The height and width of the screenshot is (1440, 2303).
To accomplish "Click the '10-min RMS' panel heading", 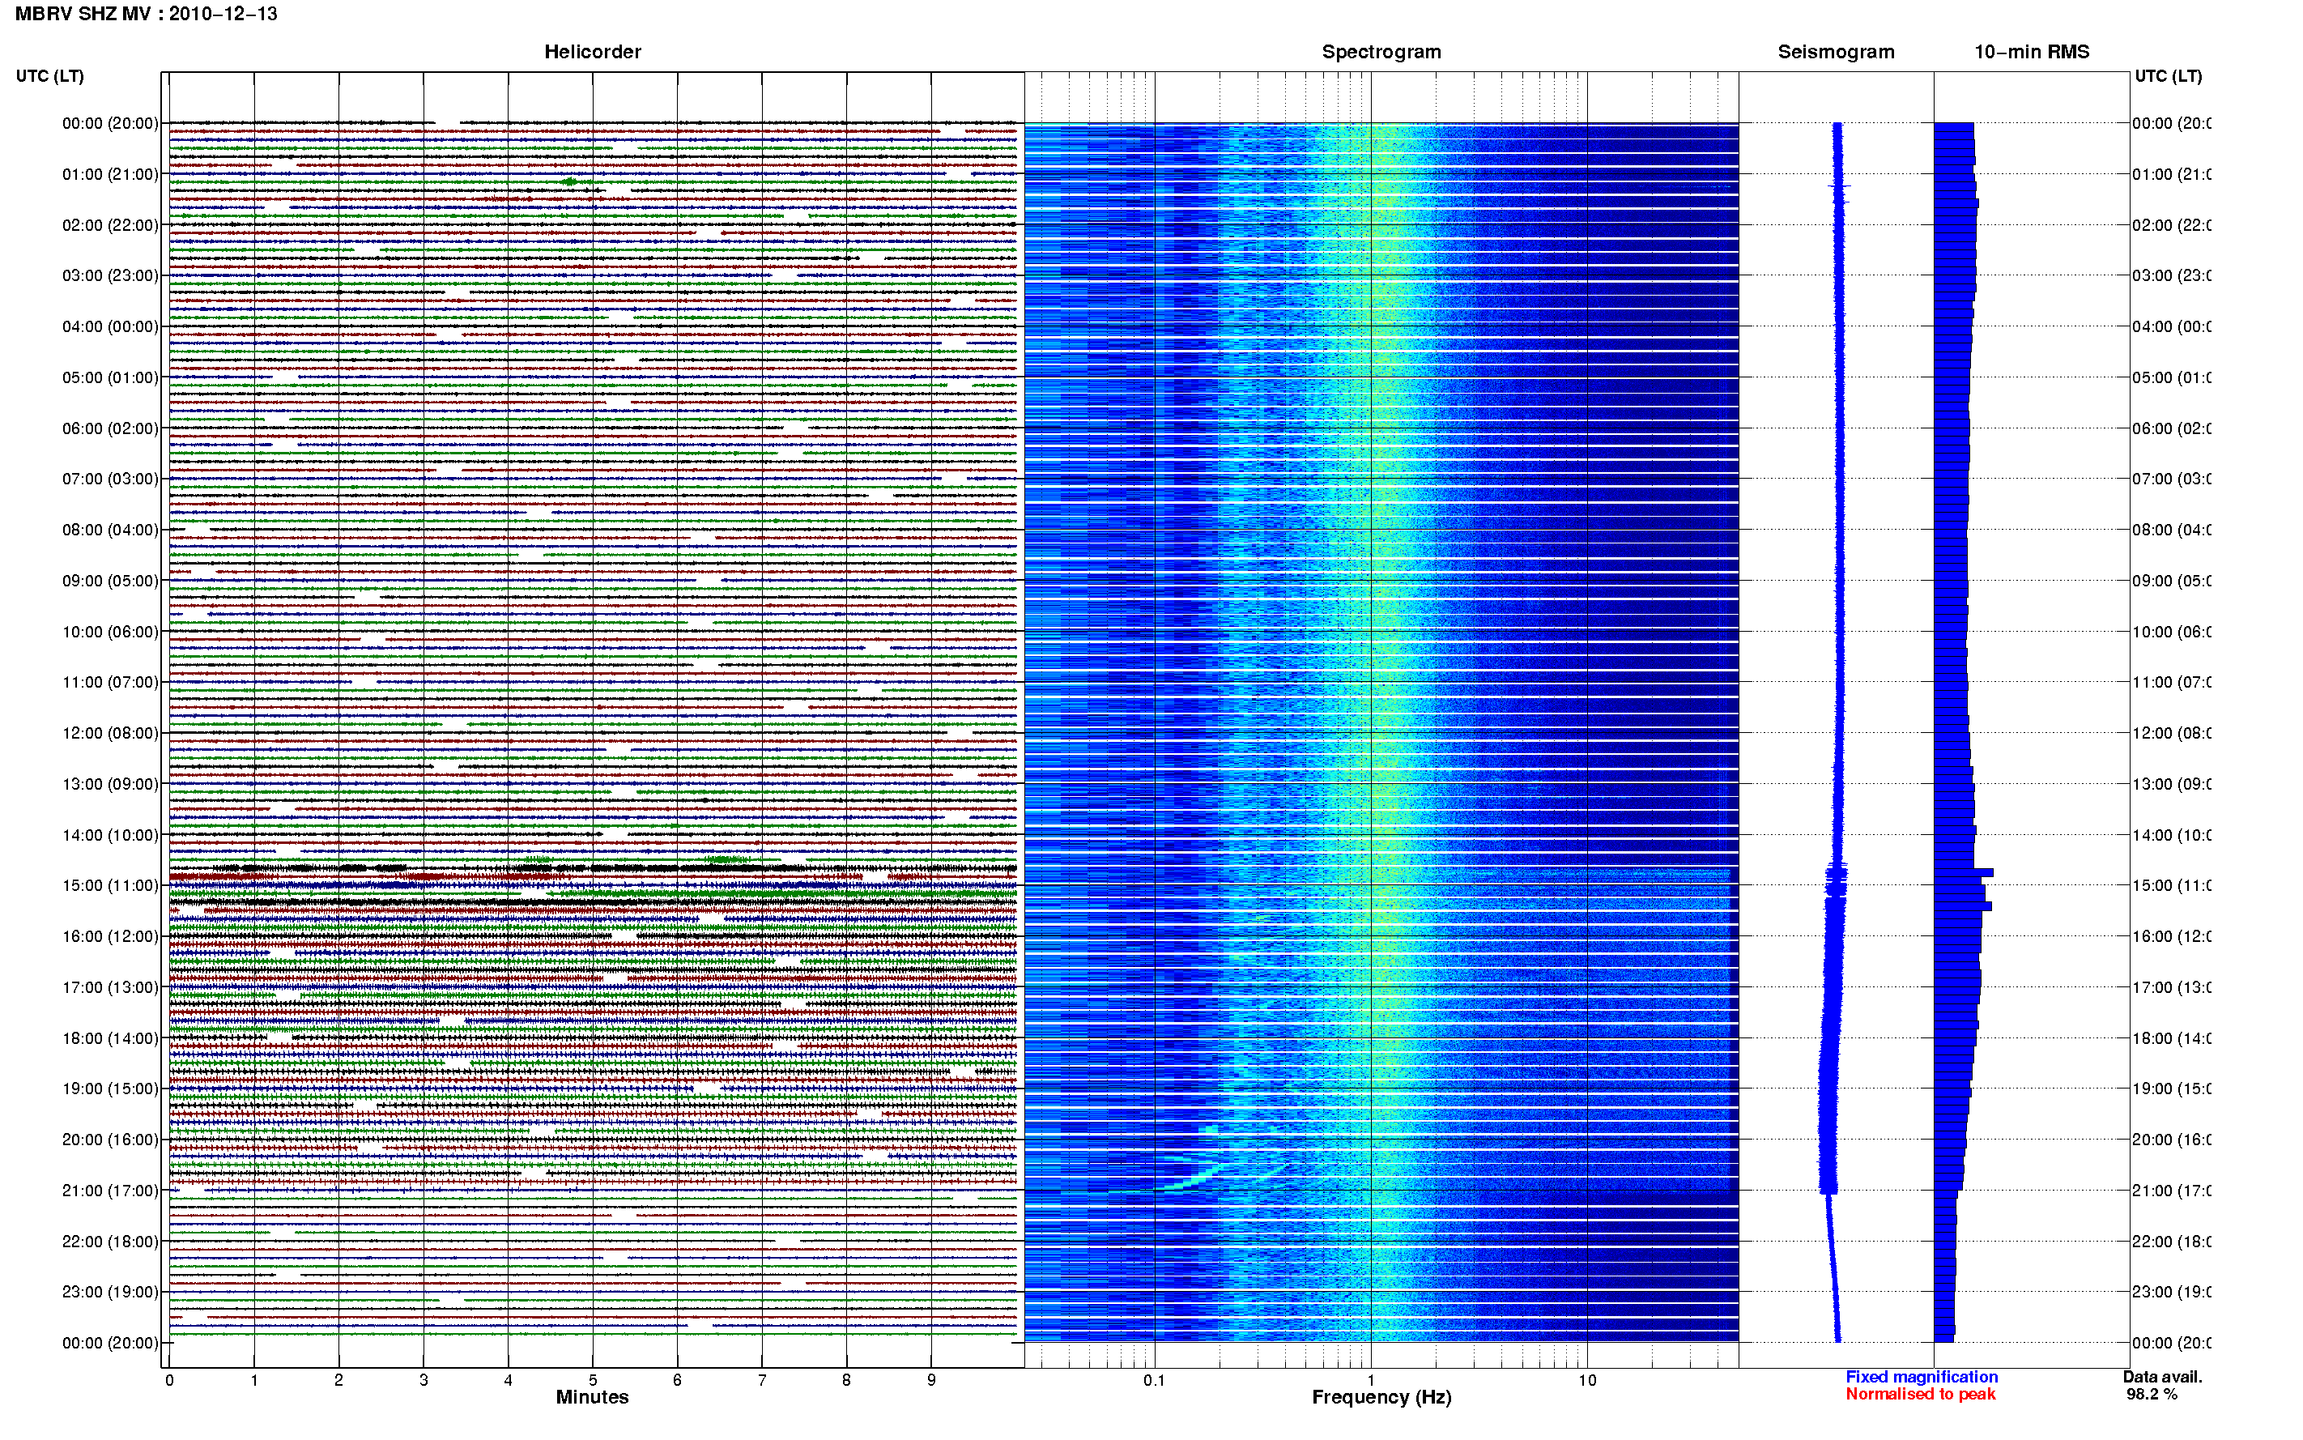I will pos(2031,53).
